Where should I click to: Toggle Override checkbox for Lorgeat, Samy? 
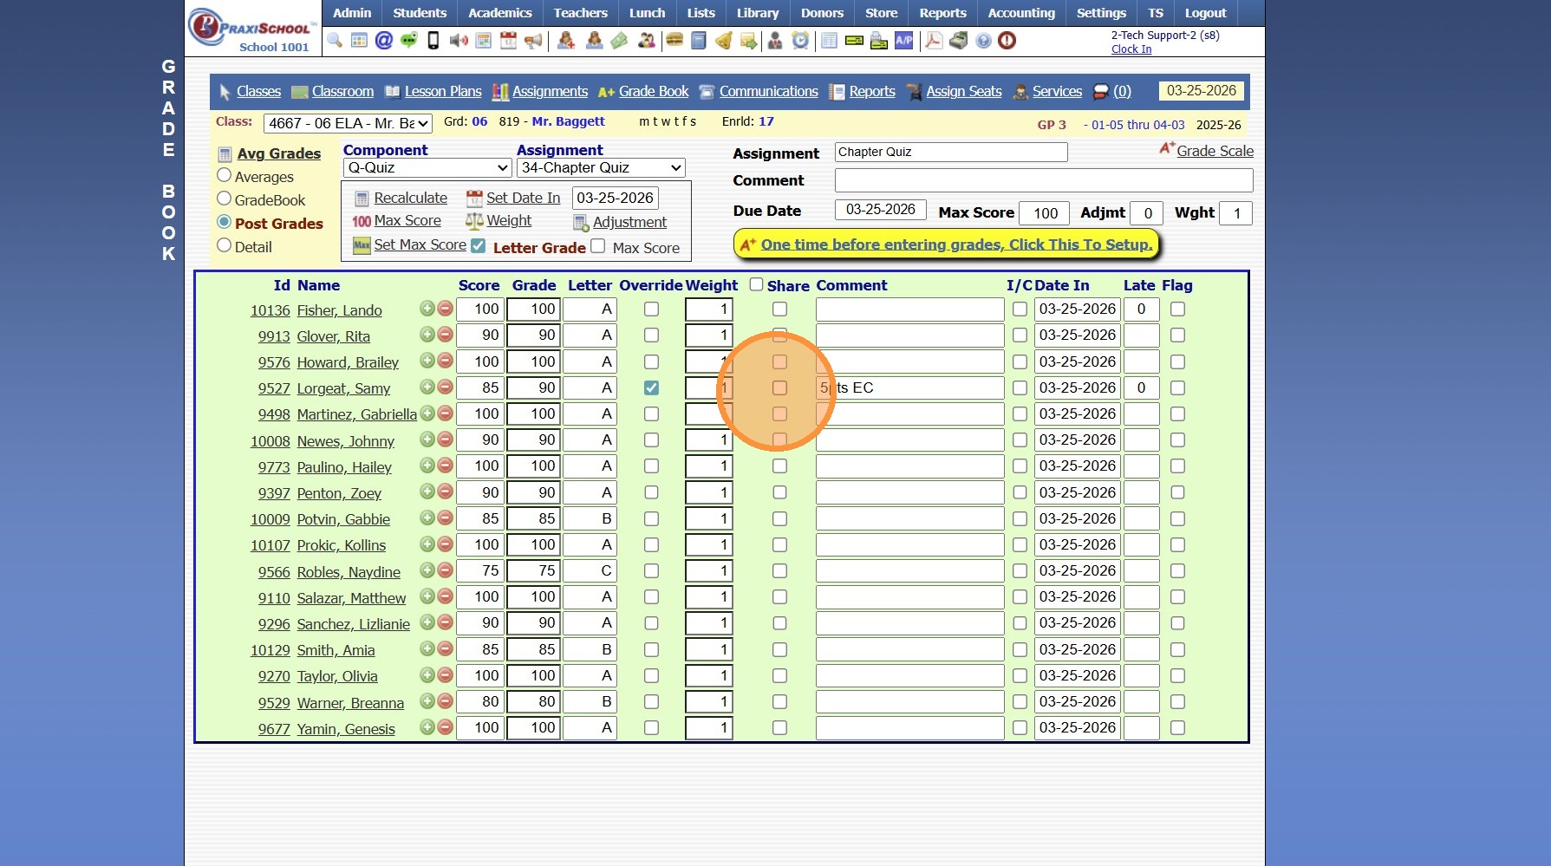click(651, 388)
